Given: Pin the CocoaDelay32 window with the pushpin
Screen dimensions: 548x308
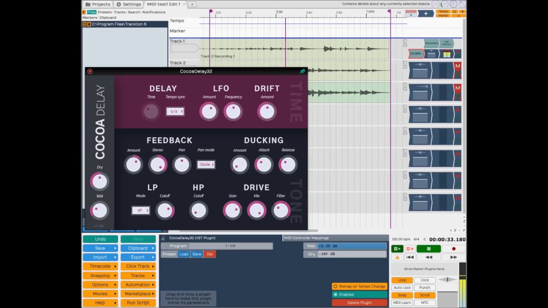Looking at the screenshot, I should click(302, 71).
